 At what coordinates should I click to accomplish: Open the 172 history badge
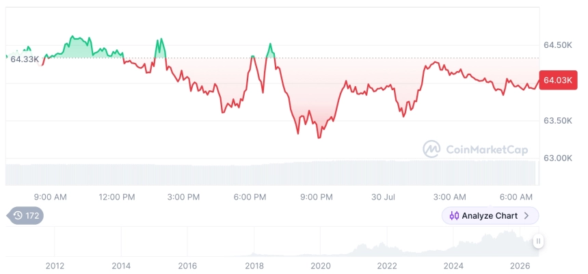pyautogui.click(x=25, y=215)
